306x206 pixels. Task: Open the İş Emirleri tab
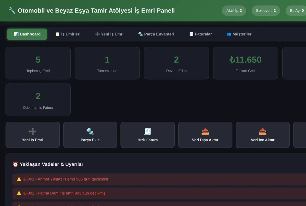coord(68,34)
